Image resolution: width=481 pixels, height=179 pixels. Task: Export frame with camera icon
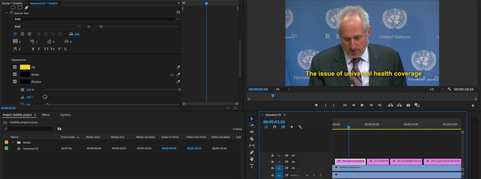click(408, 105)
